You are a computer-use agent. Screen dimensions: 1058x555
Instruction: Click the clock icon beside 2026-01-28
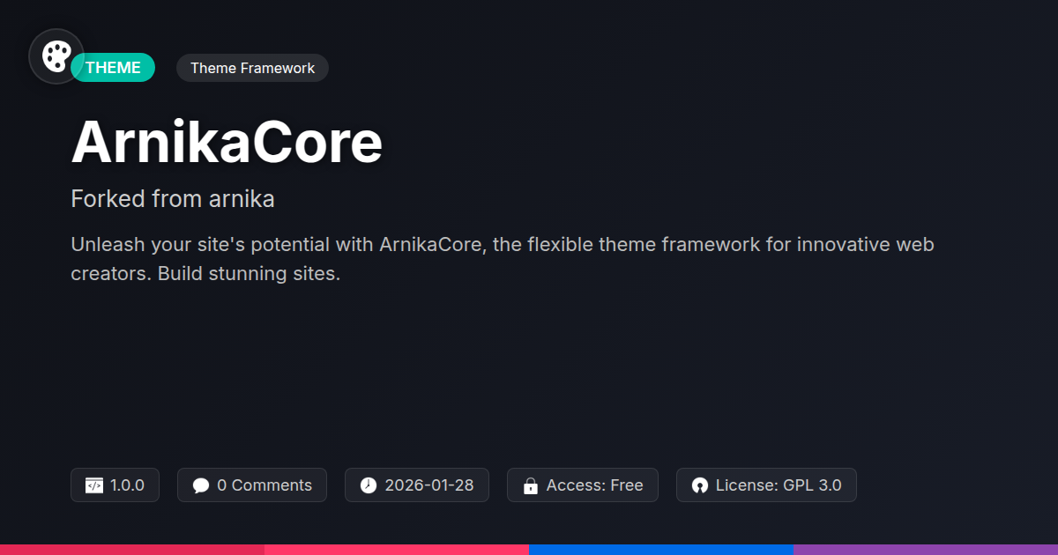pos(369,485)
